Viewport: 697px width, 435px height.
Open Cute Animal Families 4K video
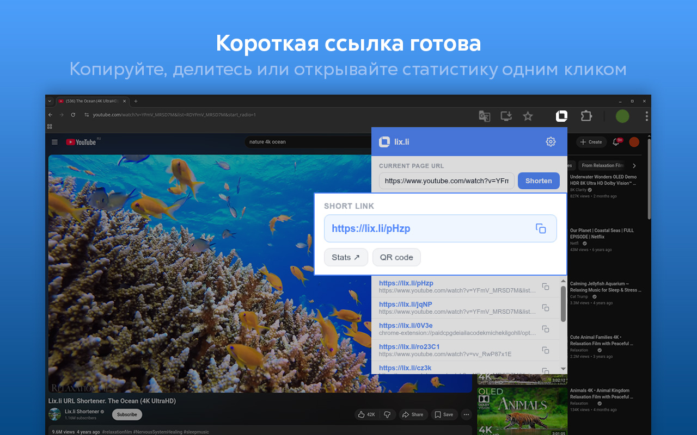(601, 340)
